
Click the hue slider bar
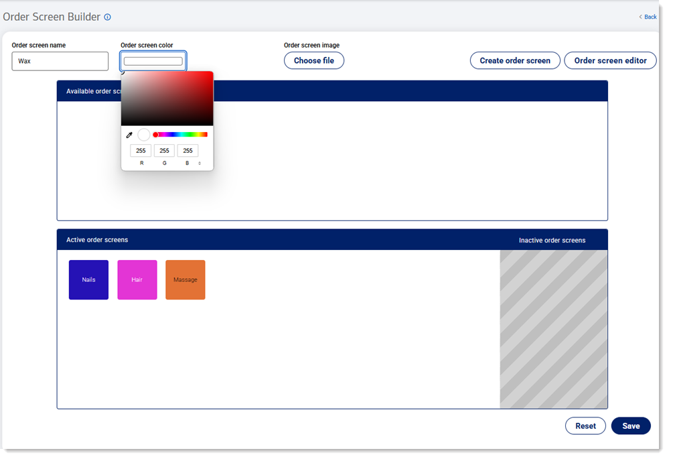pos(180,135)
